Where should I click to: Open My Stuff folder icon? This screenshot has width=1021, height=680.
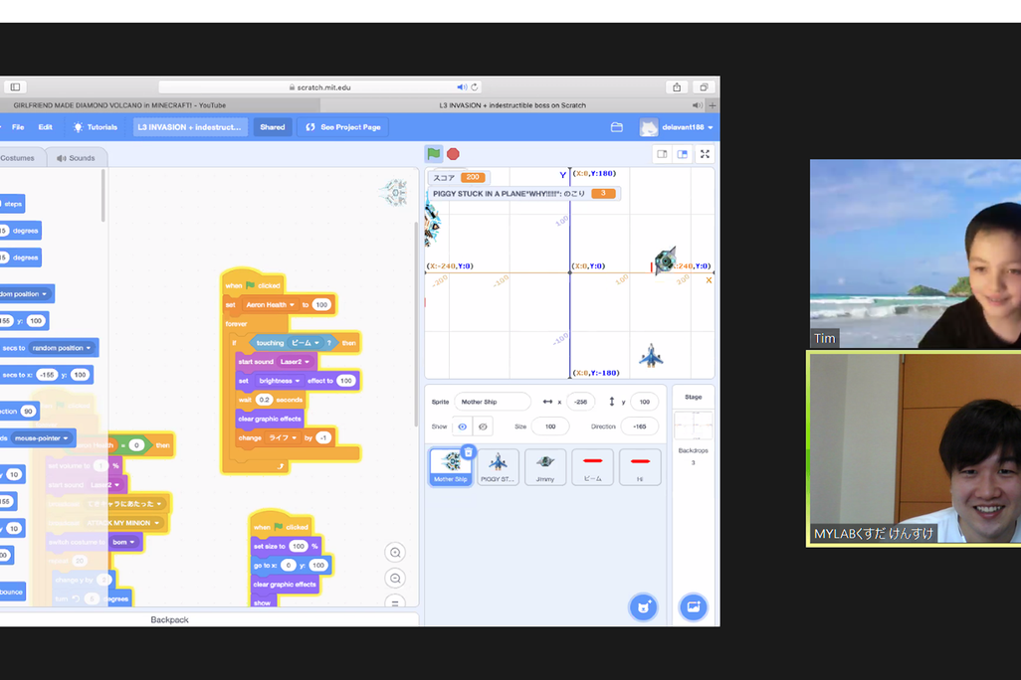pos(617,127)
